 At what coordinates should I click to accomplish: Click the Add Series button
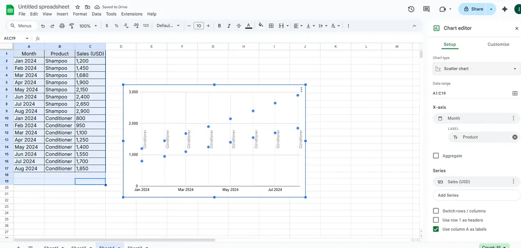coord(476,195)
